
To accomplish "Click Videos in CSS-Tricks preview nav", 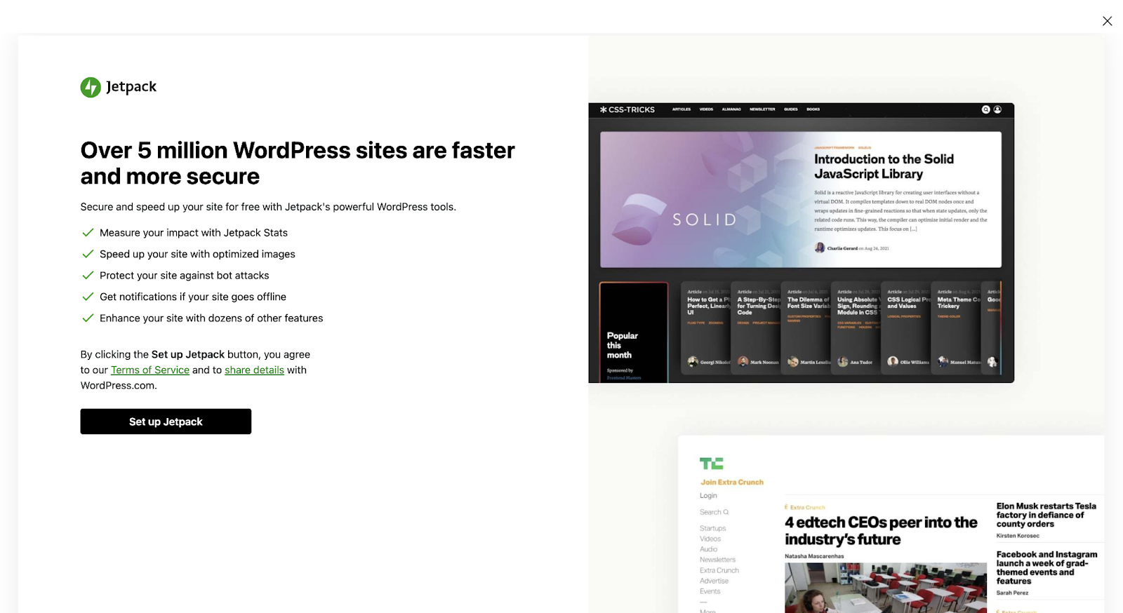I will (x=706, y=109).
